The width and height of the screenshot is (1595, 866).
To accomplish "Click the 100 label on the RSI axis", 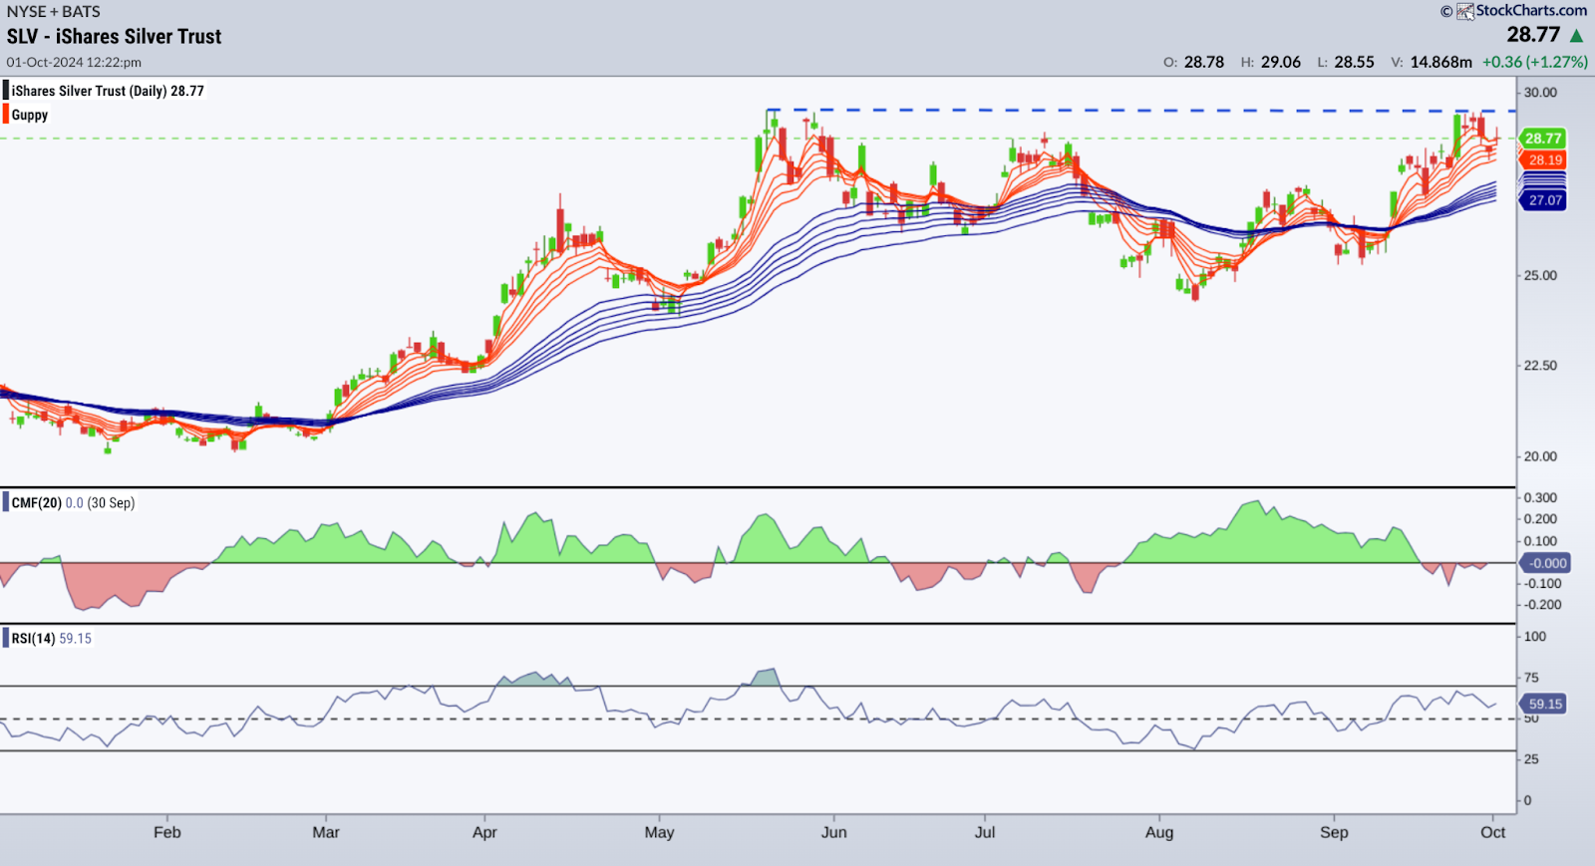I will (x=1535, y=637).
